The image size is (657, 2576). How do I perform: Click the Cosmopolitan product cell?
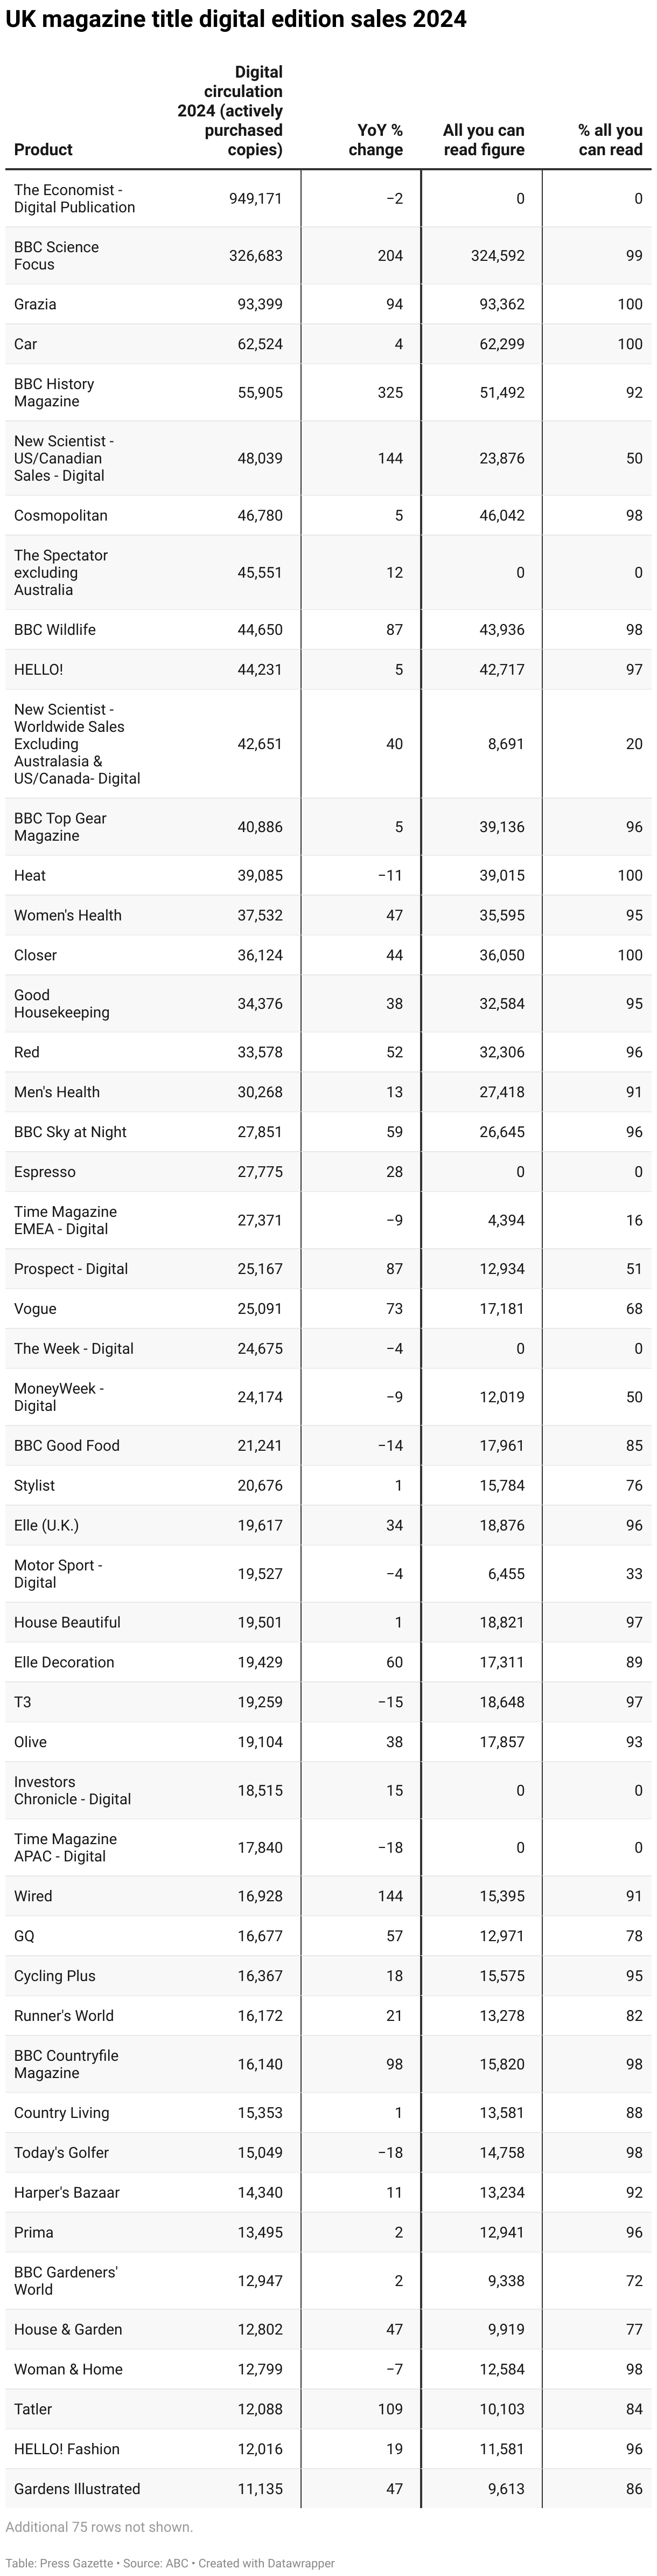point(61,516)
